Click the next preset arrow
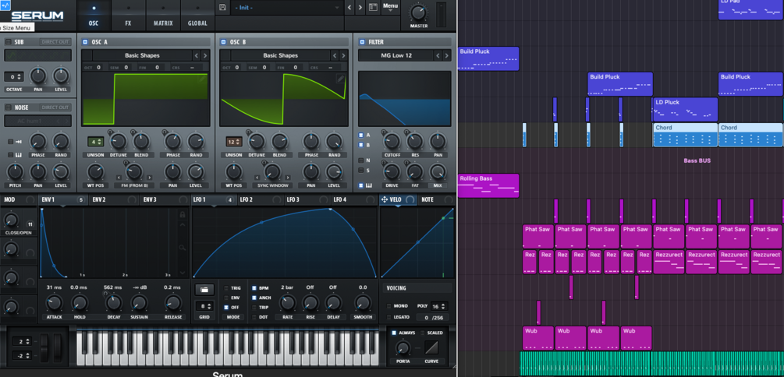 (360, 7)
